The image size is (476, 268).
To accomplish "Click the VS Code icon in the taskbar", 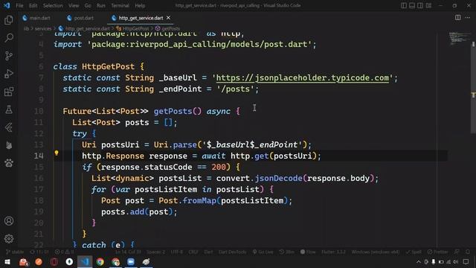I will point(85,261).
